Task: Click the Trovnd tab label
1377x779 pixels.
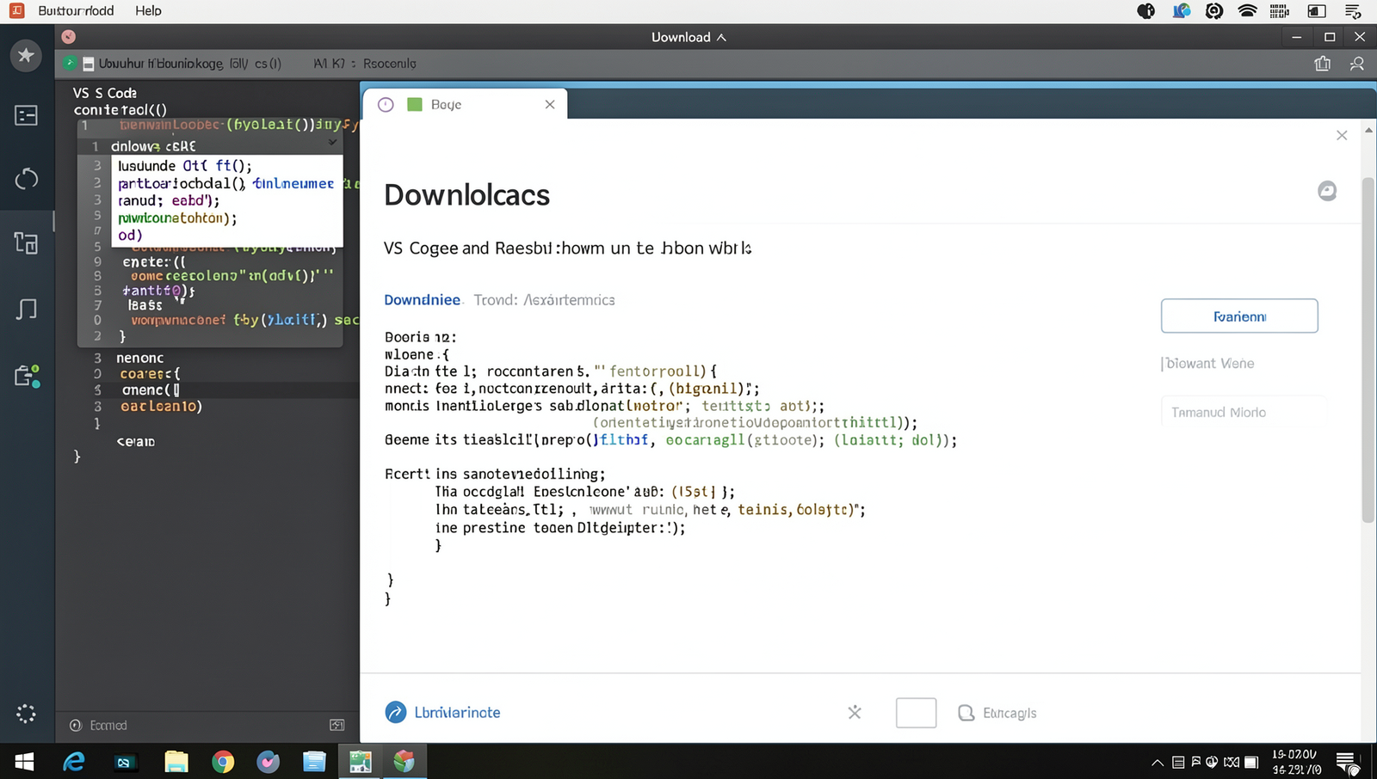Action: (x=495, y=299)
